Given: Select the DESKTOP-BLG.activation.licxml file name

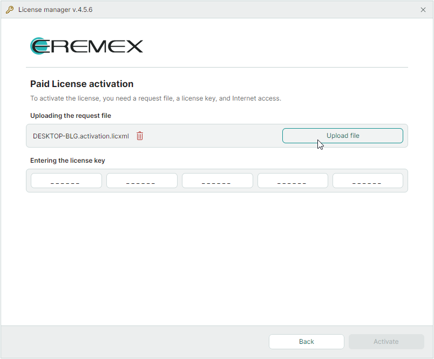Looking at the screenshot, I should pos(81,136).
